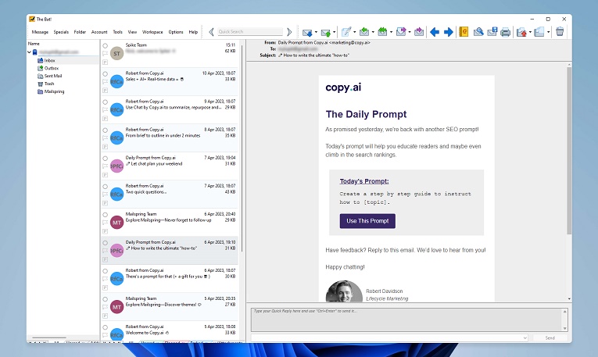Screen dimensions: 598x357
Task: Click the Send button under quick reply
Action: [x=550, y=338]
